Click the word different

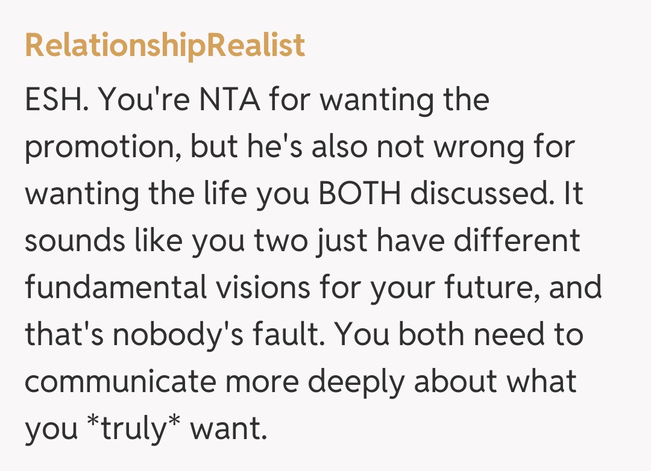tap(517, 241)
